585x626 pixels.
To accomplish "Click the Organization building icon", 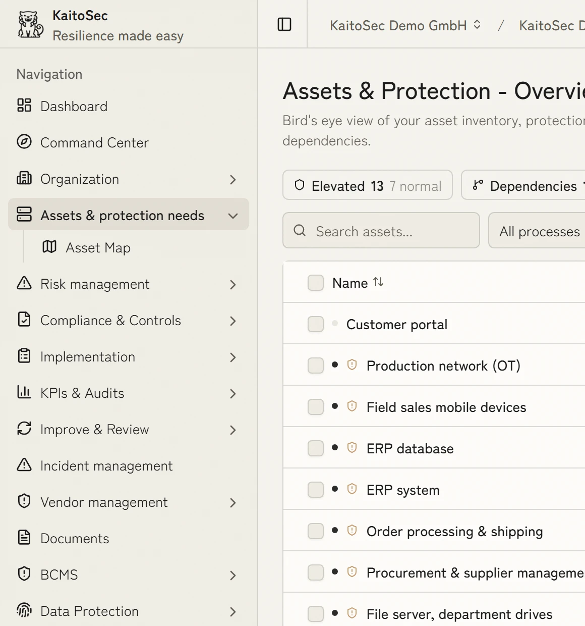I will pyautogui.click(x=24, y=178).
